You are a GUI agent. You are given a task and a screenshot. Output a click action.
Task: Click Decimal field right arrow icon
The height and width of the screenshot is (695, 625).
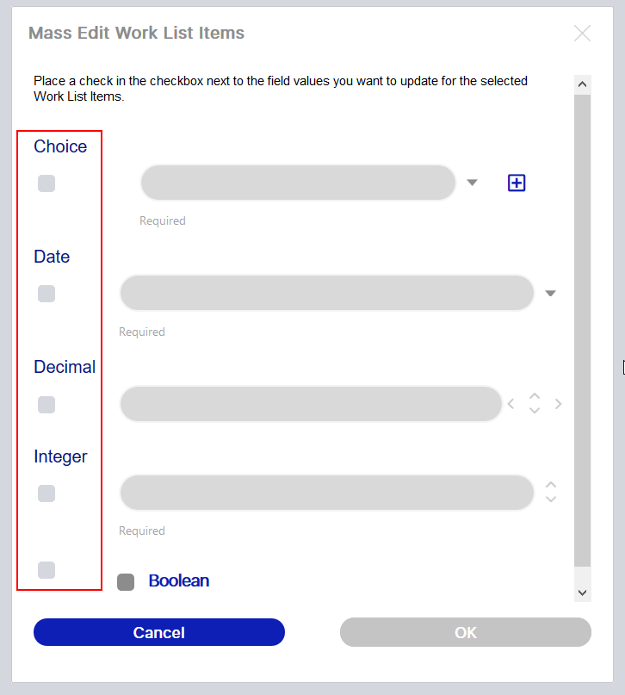[558, 404]
